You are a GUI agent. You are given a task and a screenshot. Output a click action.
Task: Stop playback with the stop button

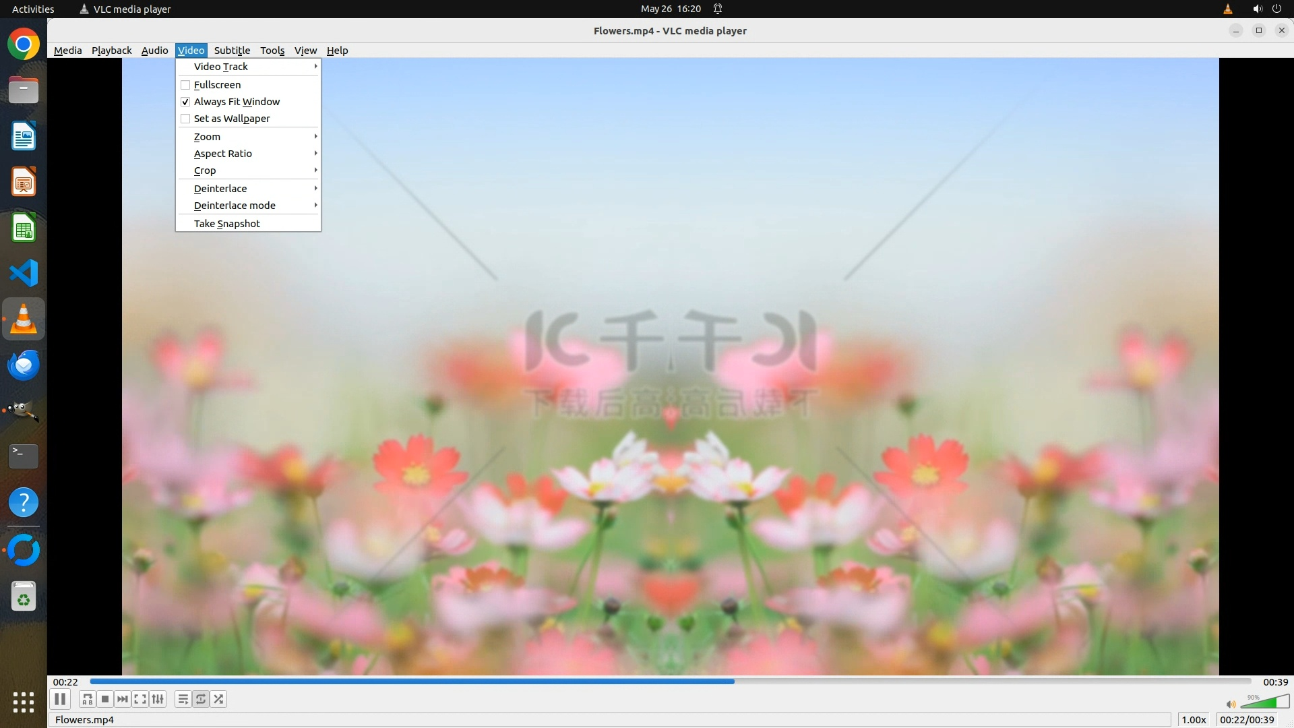[x=104, y=699]
